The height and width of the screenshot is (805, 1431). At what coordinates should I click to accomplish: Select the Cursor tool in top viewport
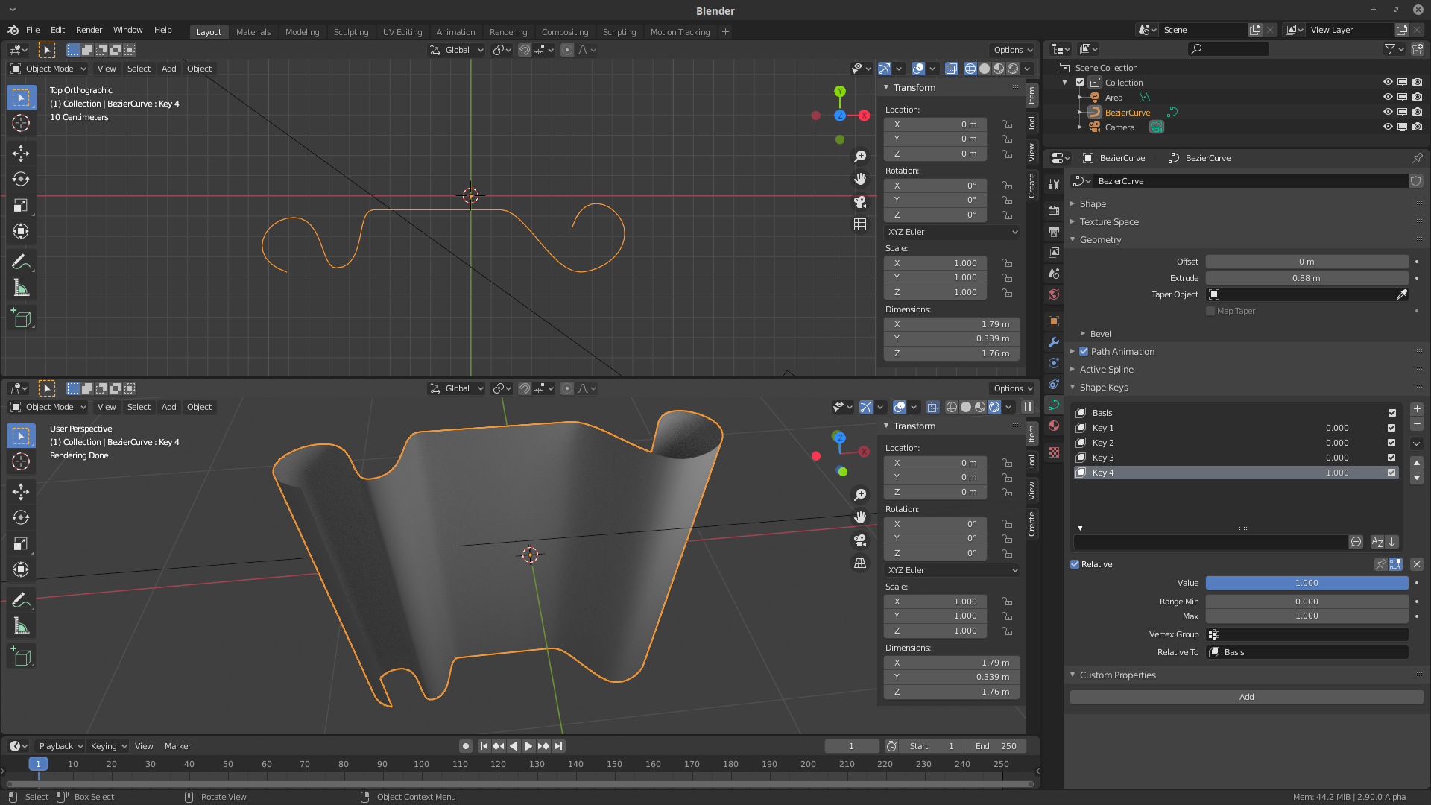[x=21, y=123]
